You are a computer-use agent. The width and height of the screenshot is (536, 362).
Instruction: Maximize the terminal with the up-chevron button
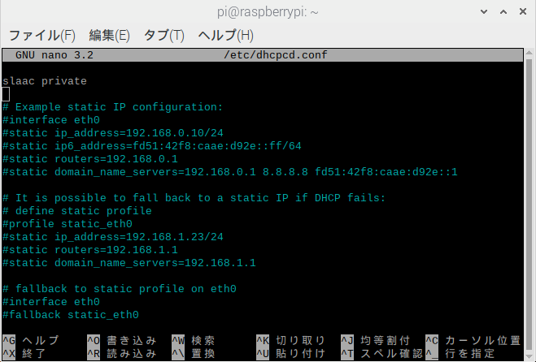pos(503,12)
